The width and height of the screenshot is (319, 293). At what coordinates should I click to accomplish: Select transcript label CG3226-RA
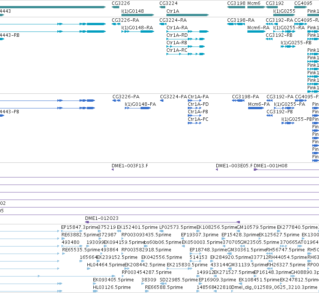(x=125, y=20)
